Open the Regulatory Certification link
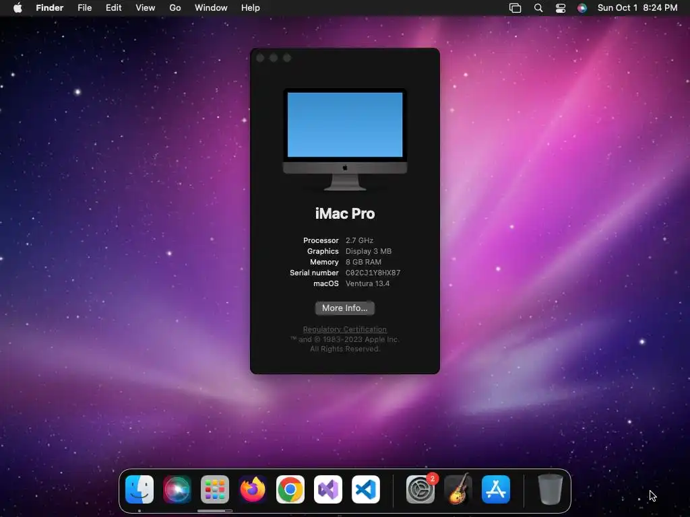 click(x=344, y=329)
